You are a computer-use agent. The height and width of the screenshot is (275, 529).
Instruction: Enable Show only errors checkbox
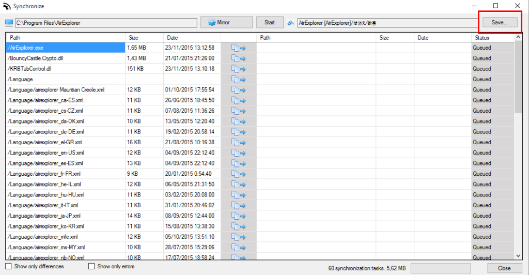coord(91,266)
